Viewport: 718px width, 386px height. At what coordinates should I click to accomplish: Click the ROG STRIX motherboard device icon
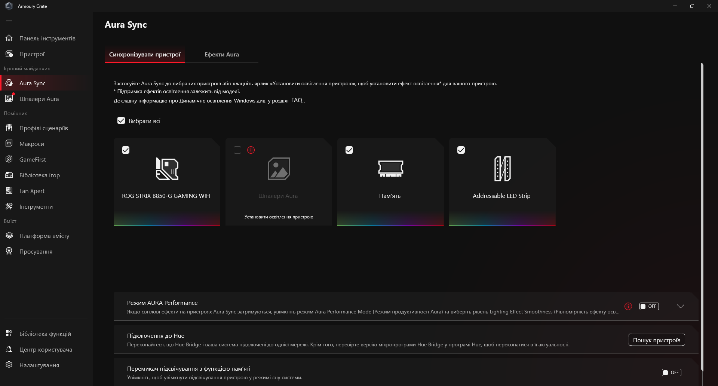click(167, 169)
